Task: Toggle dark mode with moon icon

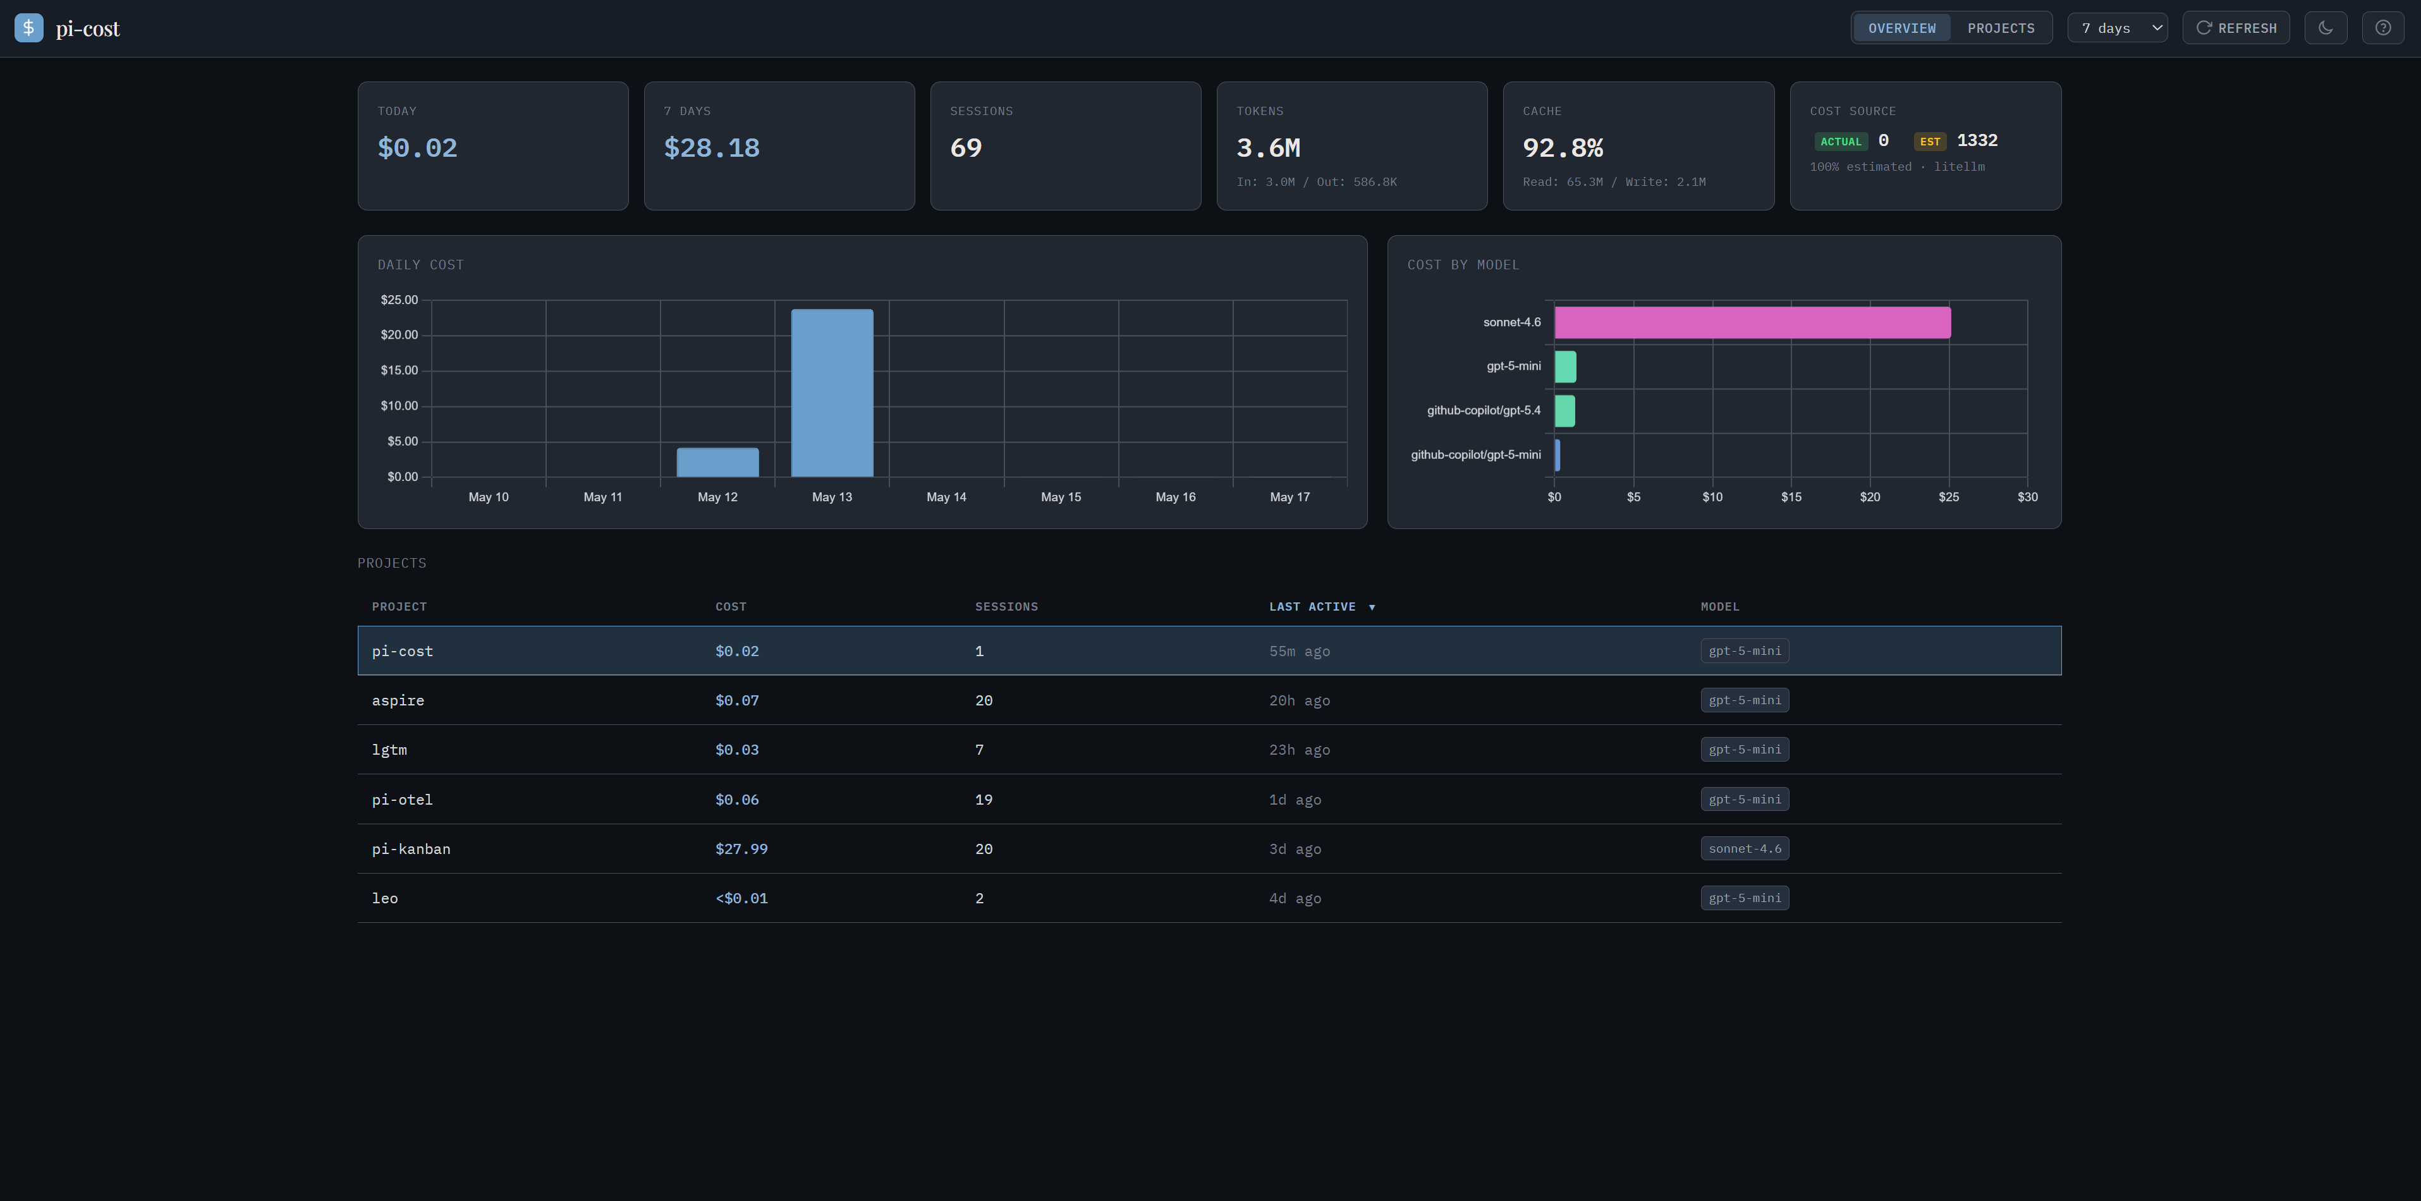Action: point(2326,28)
